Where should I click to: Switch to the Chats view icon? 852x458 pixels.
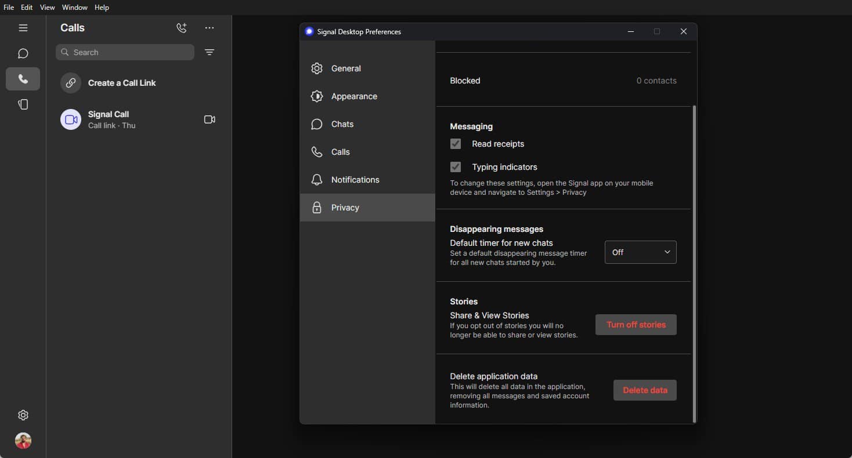tap(23, 53)
